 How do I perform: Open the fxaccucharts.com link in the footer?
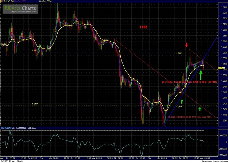(215, 162)
